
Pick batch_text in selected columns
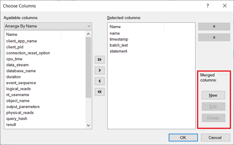(119, 45)
